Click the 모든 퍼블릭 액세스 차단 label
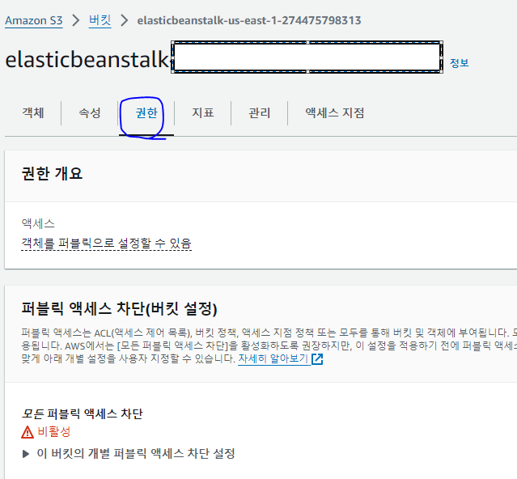The width and height of the screenshot is (517, 479). [x=82, y=413]
